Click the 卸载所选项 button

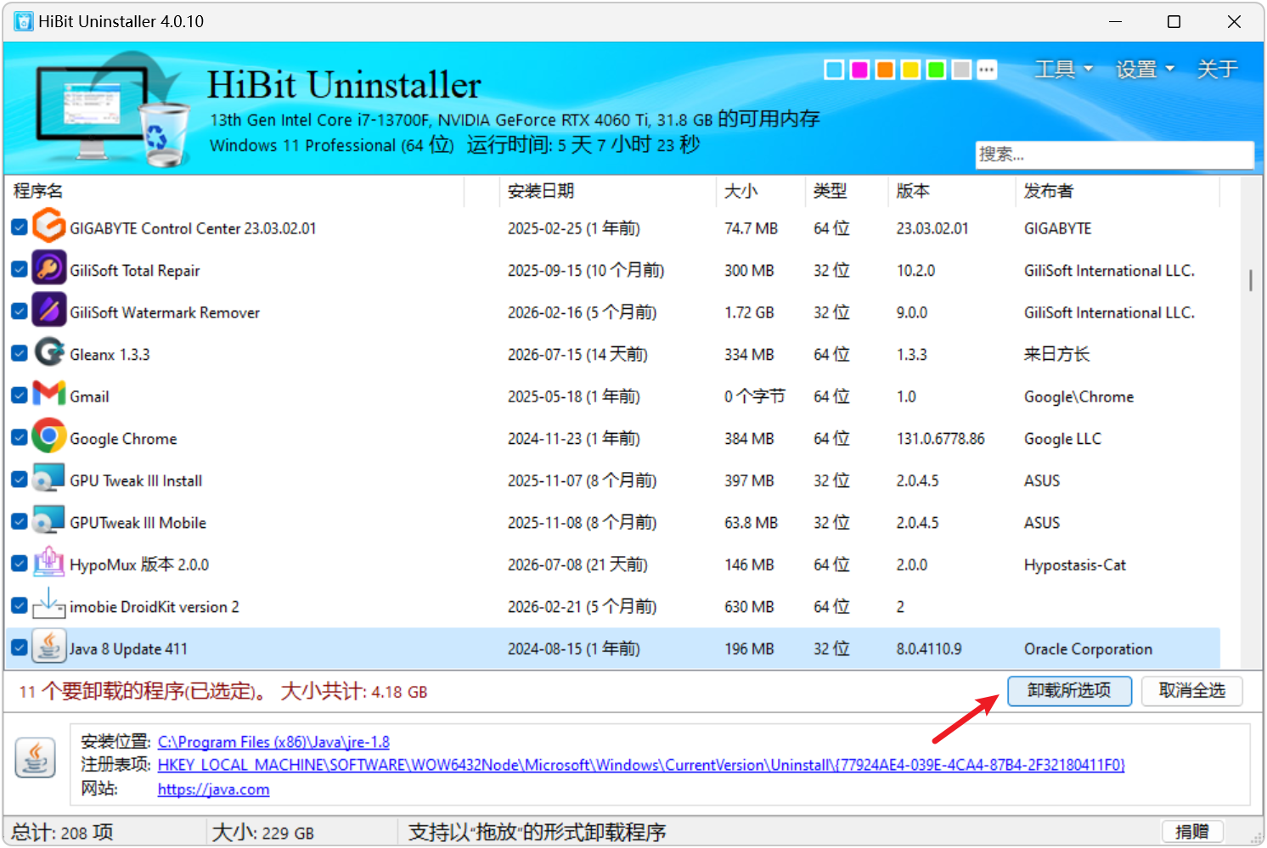click(1069, 691)
